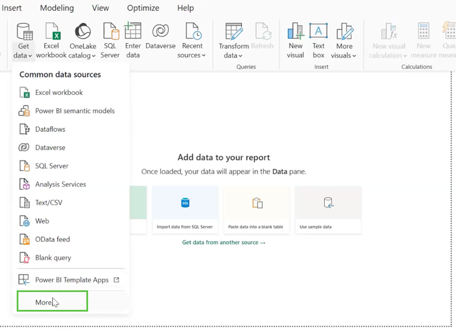Click Import data from SQL Server card

click(x=185, y=210)
